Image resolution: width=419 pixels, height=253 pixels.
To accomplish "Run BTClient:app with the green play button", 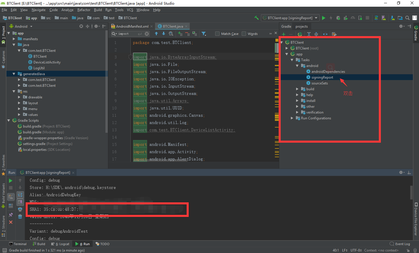I will (x=323, y=18).
